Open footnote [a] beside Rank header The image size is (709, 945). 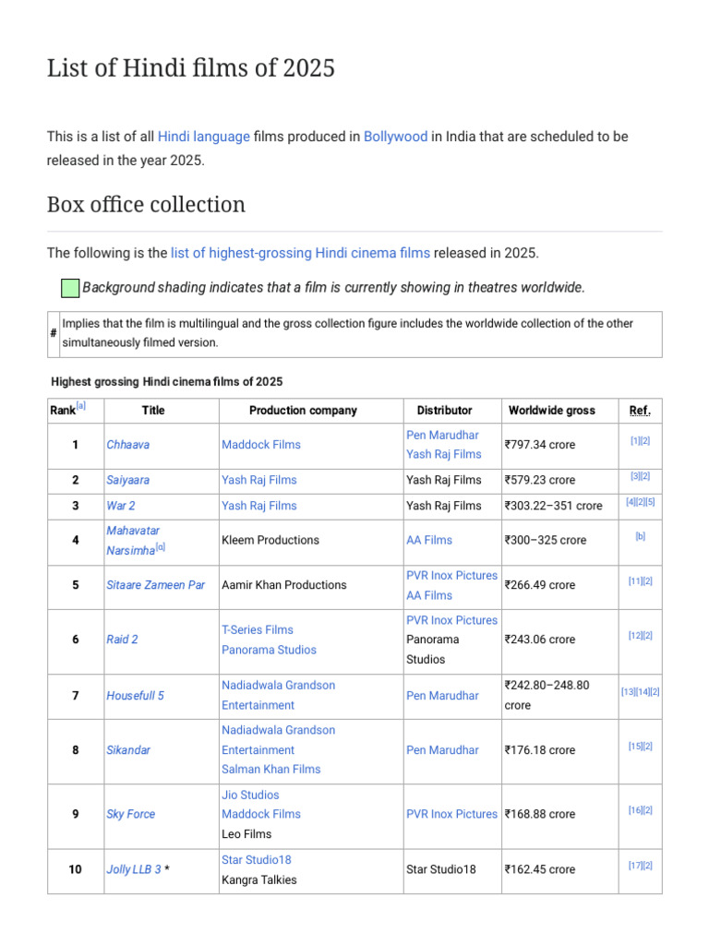(81, 406)
